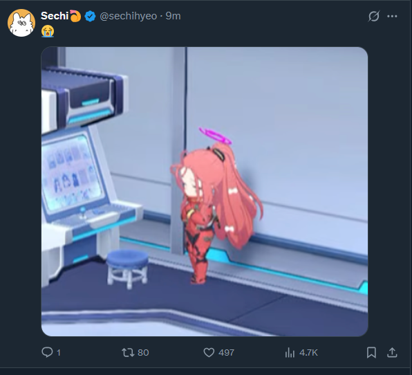Open the three-dot more options menu
Viewport: 412px width, 375px height.
point(392,17)
